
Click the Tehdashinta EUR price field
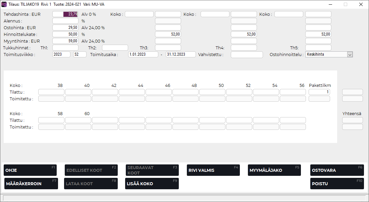65,14
